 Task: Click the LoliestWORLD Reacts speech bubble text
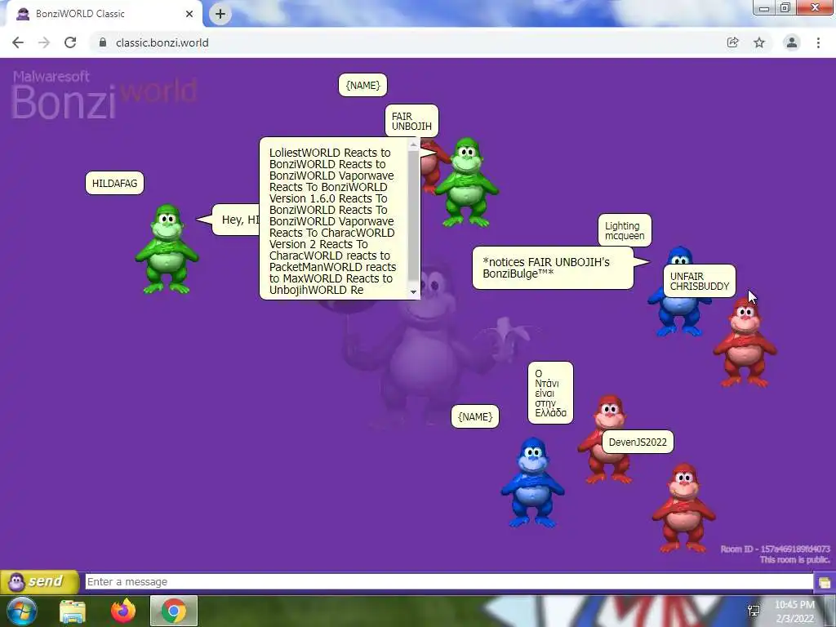(333, 221)
